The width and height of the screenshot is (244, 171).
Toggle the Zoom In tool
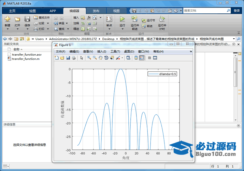click(89, 58)
